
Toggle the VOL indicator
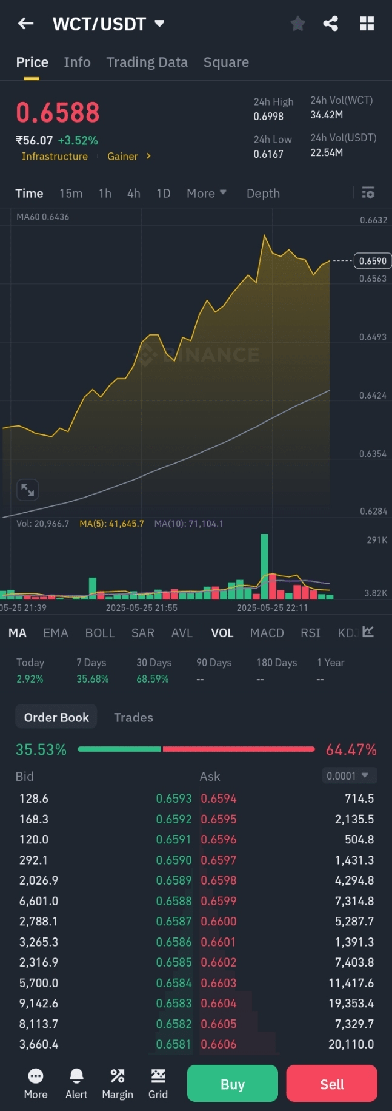click(x=222, y=633)
